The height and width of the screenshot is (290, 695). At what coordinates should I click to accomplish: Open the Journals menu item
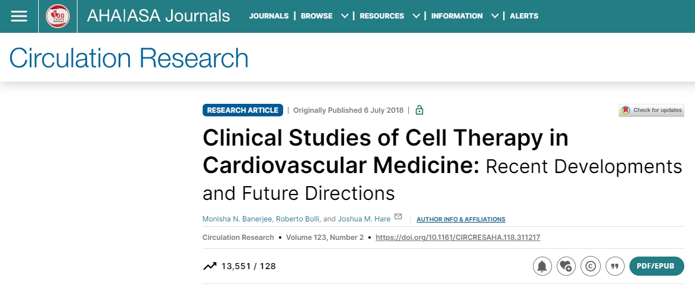point(268,16)
